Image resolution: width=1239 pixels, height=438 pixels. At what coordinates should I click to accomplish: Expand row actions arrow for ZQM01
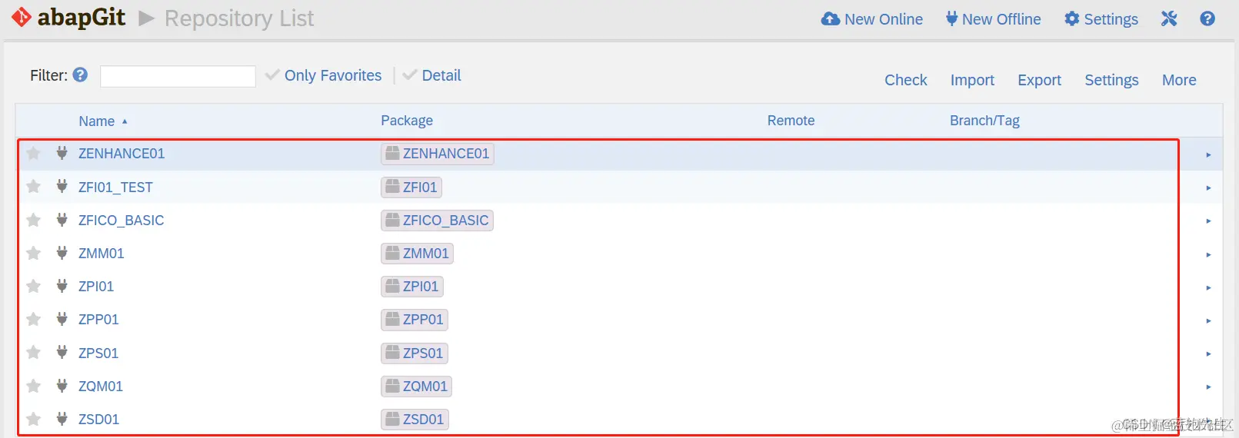(1208, 387)
